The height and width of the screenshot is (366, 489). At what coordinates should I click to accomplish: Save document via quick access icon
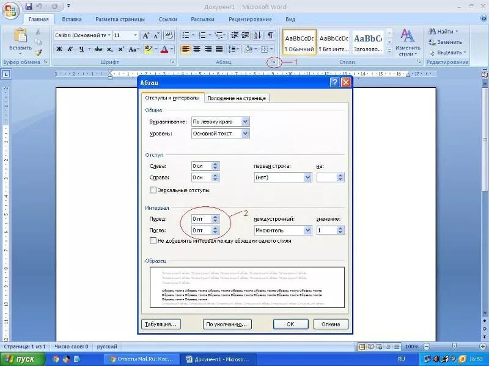pos(29,6)
